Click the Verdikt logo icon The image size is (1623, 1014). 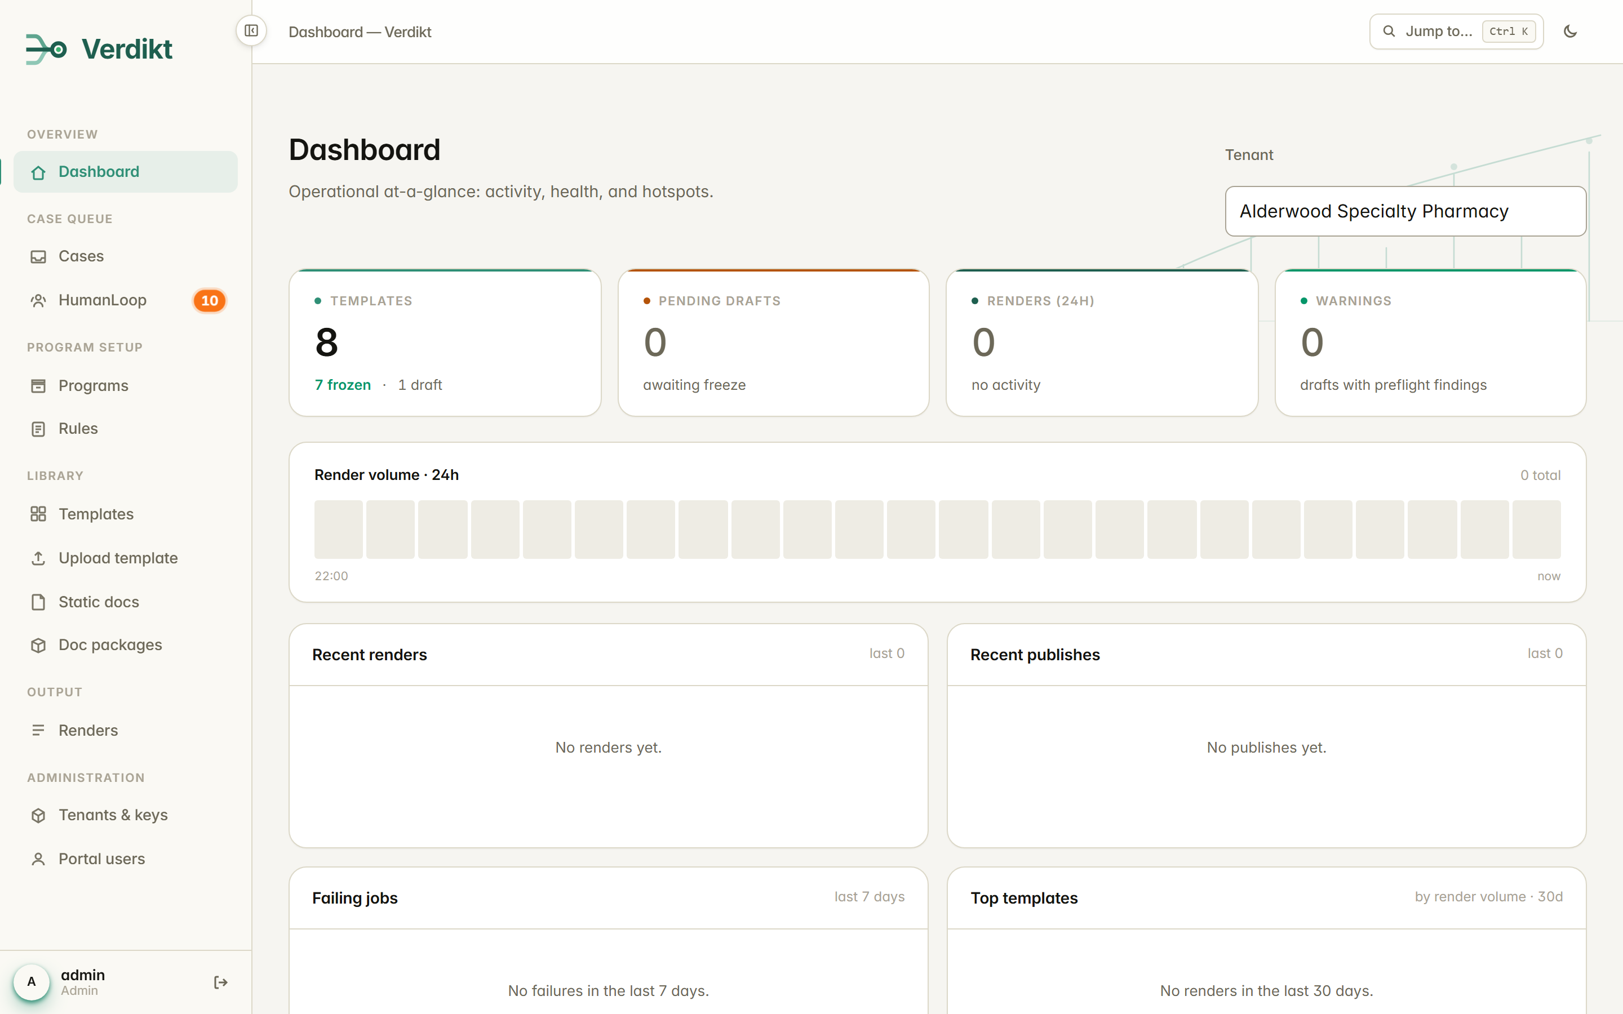point(46,49)
